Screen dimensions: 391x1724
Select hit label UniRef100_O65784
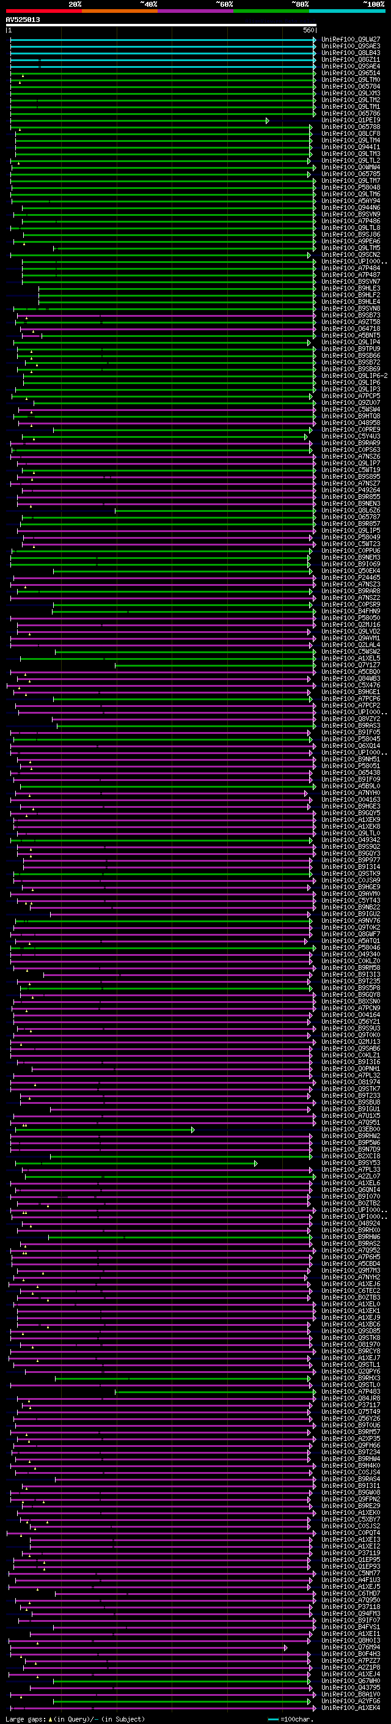[351, 87]
